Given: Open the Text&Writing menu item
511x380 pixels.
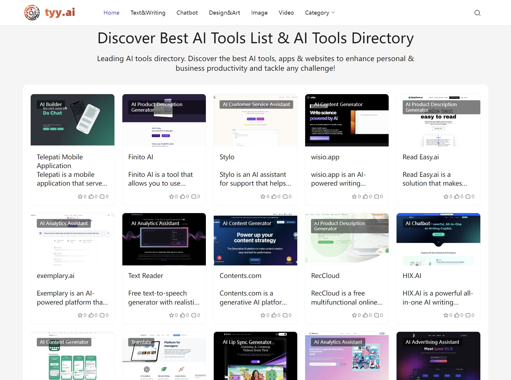Looking at the screenshot, I should coord(148,13).
